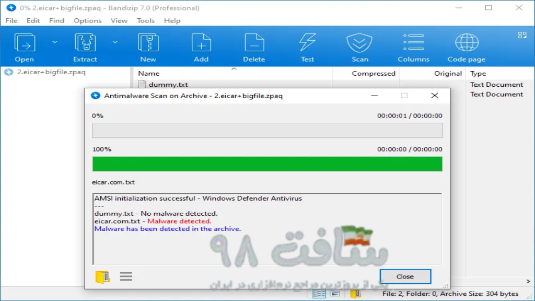Click the AMSI initialization successful log line
This screenshot has height=301, width=535.
tap(198, 198)
